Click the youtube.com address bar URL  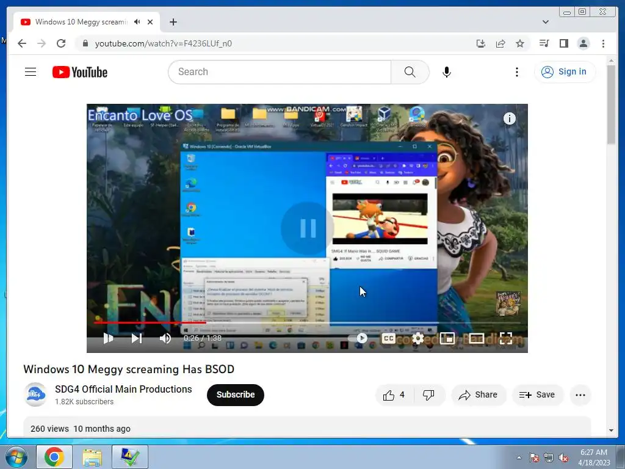[164, 43]
